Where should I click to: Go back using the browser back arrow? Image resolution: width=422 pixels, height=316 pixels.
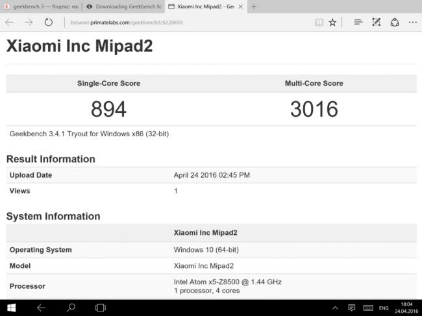[10, 22]
